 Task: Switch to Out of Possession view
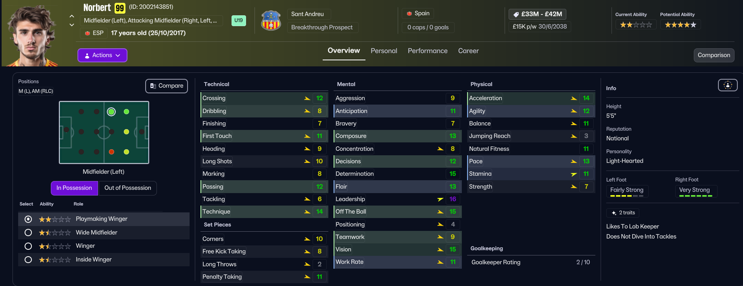pos(127,188)
